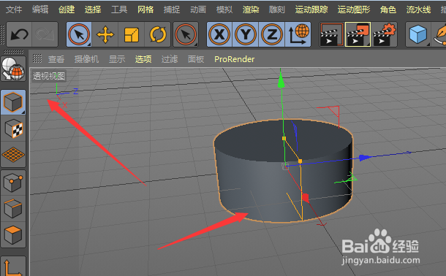Click the Make Editable sphere icon
The image size is (446, 276).
[13, 69]
